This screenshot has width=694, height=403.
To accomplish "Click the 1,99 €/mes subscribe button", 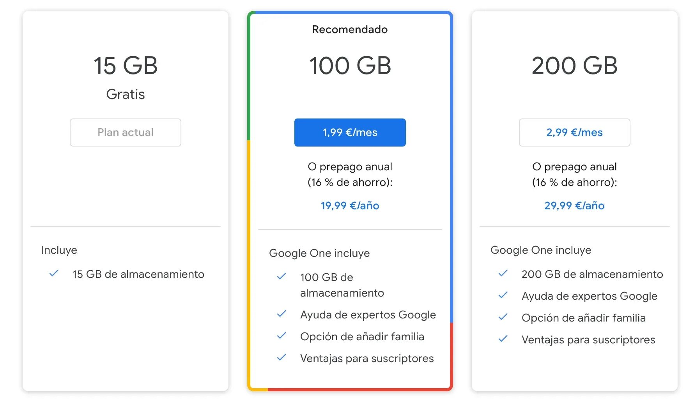I will click(x=350, y=133).
